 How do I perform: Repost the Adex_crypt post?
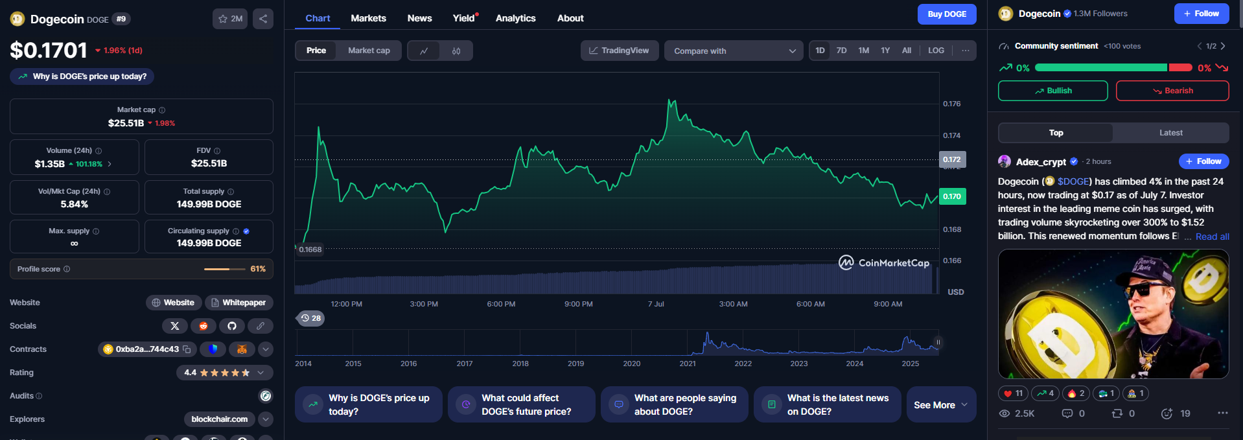[x=1123, y=413]
